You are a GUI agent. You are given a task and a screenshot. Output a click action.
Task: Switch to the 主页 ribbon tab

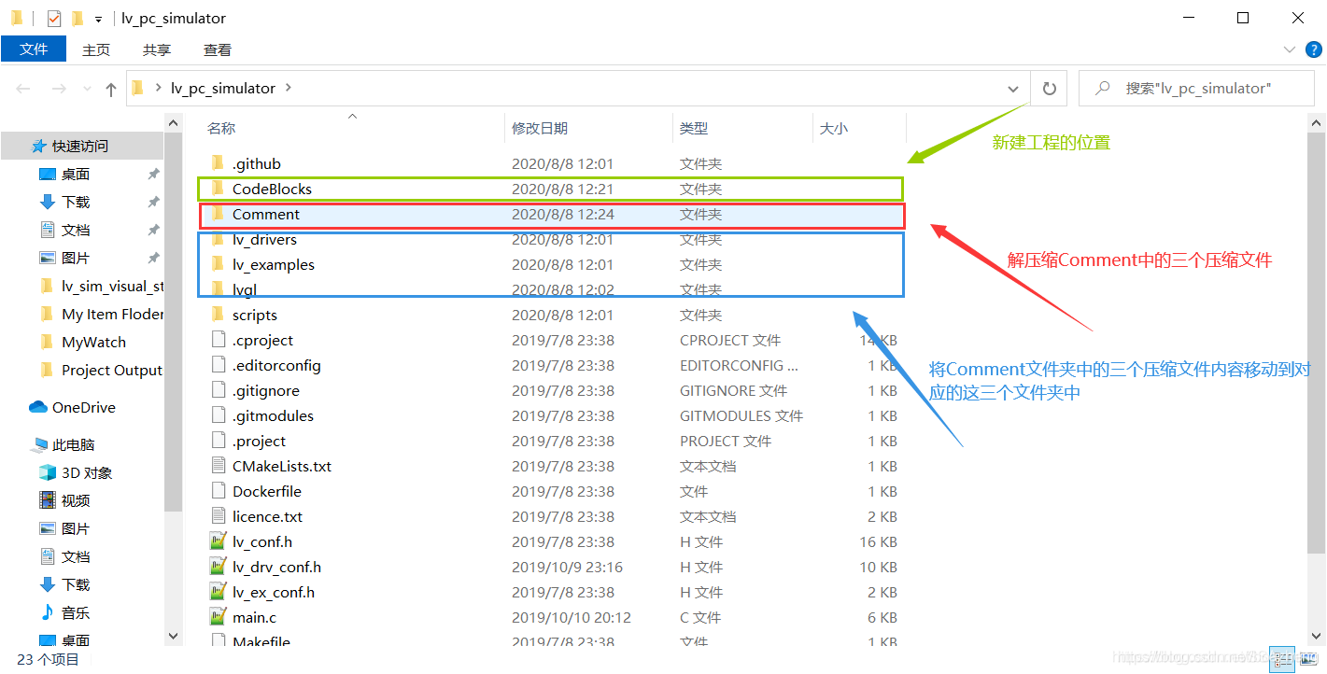click(96, 49)
